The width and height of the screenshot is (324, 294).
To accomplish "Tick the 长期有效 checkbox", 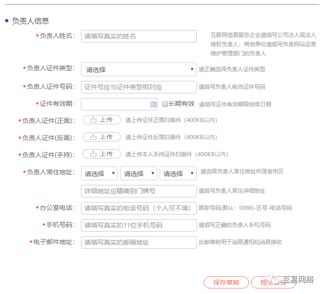I will (165, 104).
